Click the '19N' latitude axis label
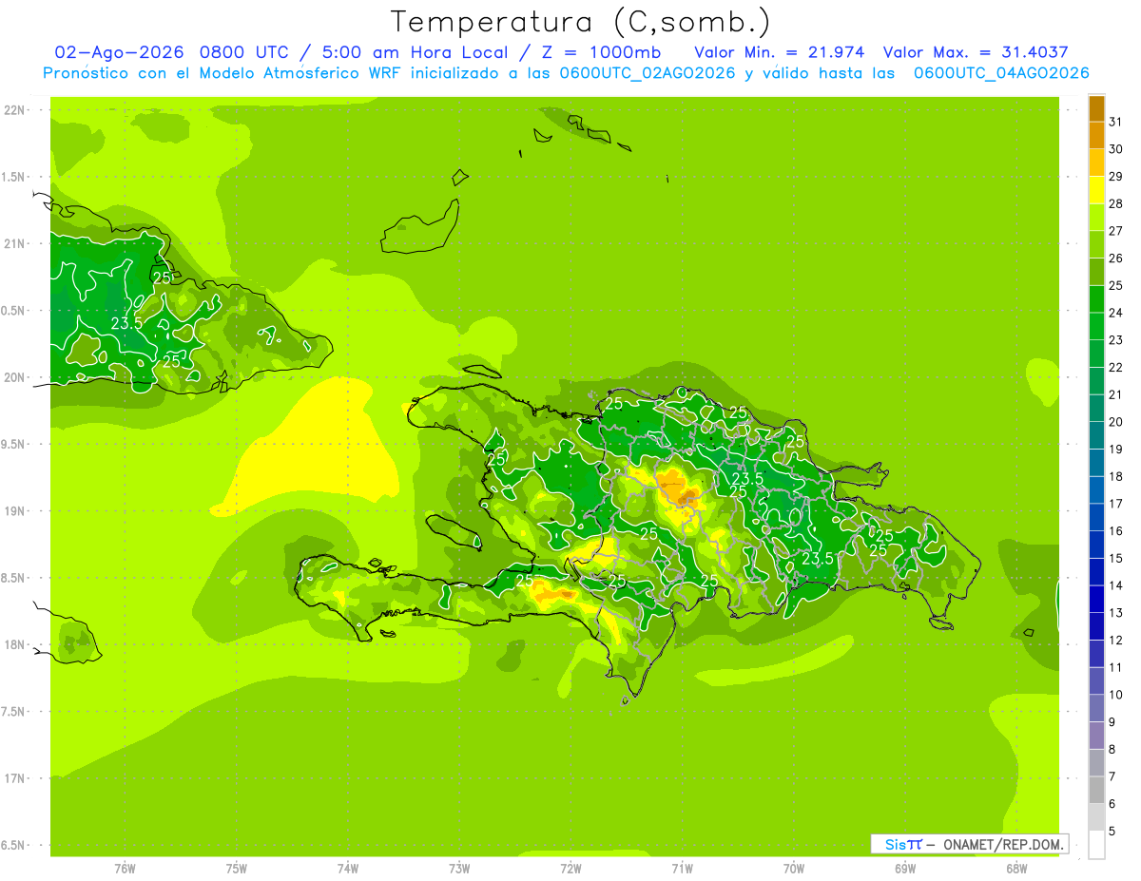 (14, 511)
